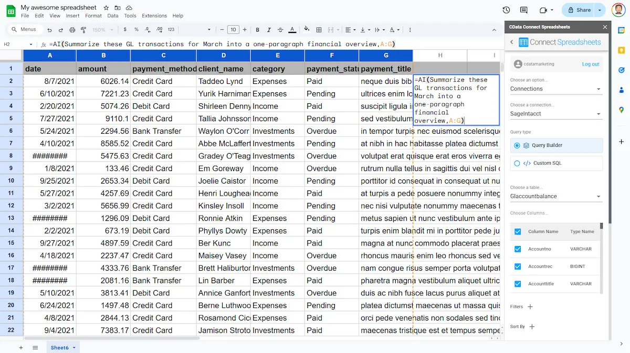This screenshot has height=353, width=630.
Task: Open the Data menu
Action: (112, 16)
